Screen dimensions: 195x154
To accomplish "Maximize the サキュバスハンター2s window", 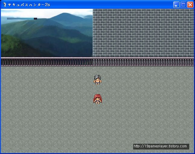I will (x=183, y=5).
